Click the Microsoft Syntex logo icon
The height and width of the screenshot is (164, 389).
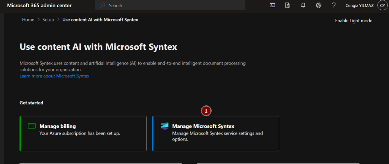pyautogui.click(x=164, y=127)
